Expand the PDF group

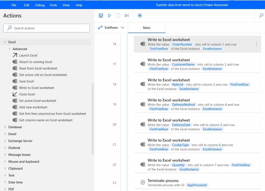click(5, 189)
